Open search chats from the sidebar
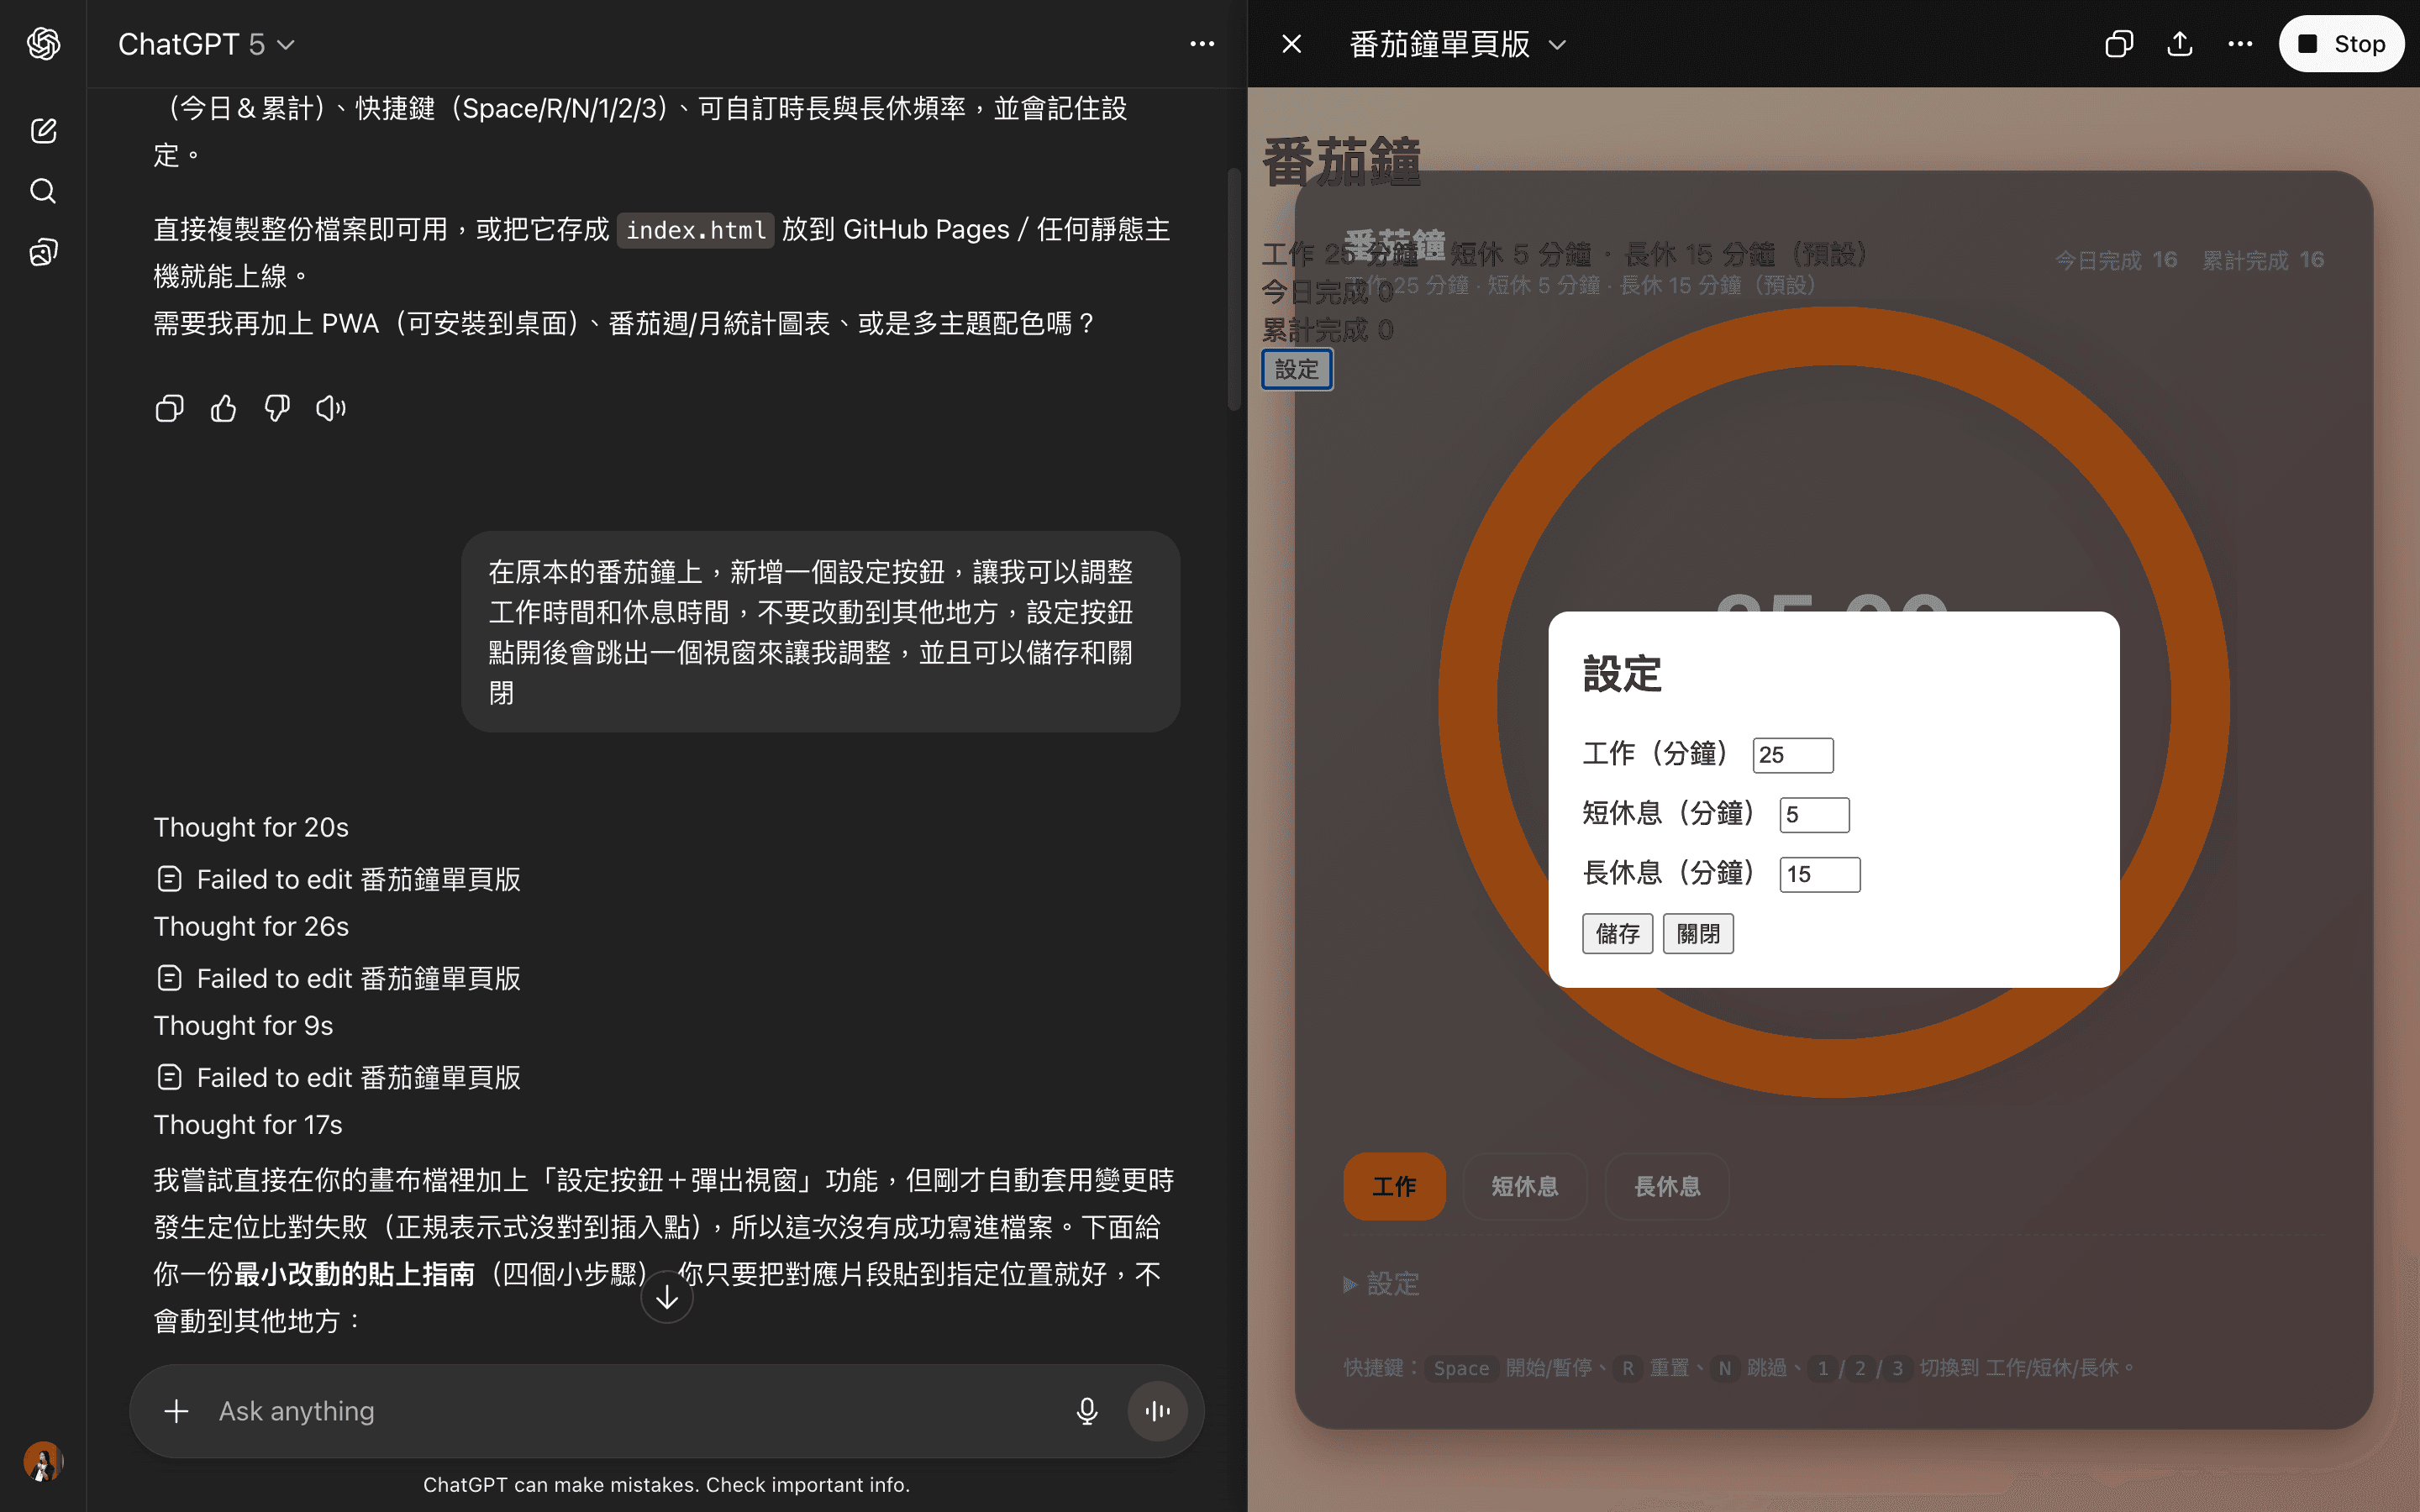Screen dimensions: 2420x1512 tap(43, 191)
